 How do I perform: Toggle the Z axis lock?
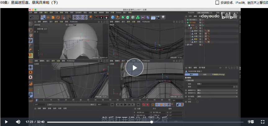pos(85,17)
